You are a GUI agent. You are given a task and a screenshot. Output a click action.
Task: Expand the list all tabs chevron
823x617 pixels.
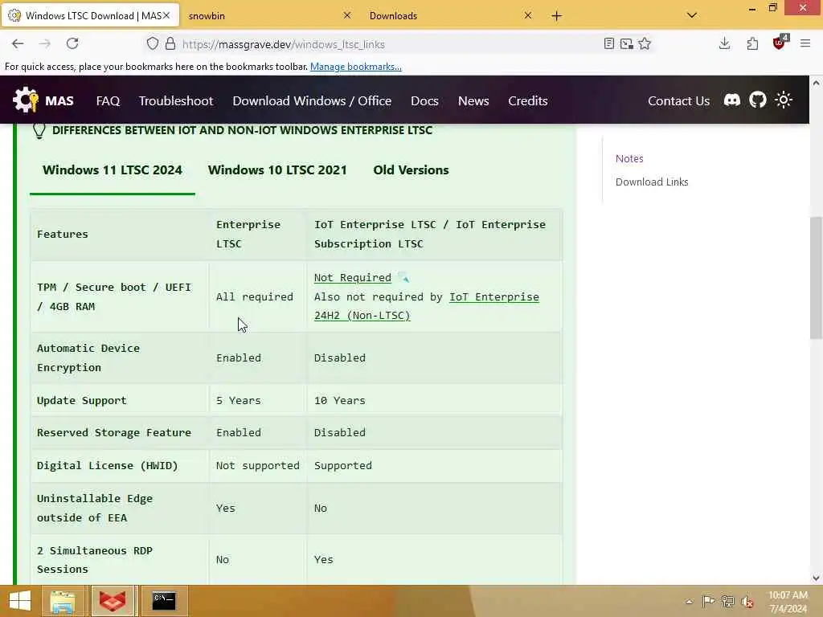692,15
